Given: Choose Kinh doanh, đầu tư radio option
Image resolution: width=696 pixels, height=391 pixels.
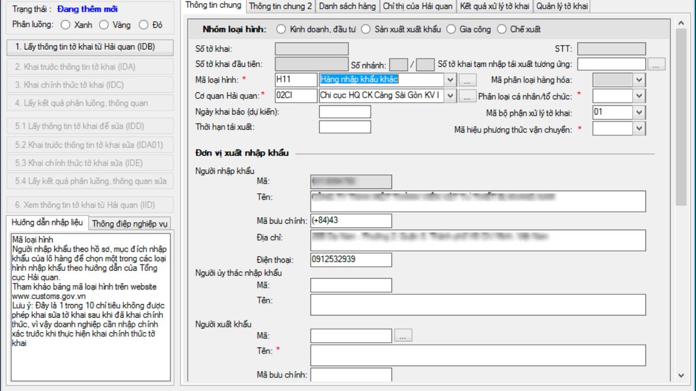Looking at the screenshot, I should pos(282,29).
